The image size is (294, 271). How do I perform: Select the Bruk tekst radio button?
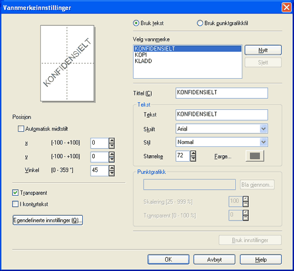[136, 24]
